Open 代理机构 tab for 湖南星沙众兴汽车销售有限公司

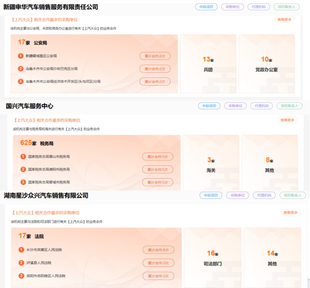point(264,195)
